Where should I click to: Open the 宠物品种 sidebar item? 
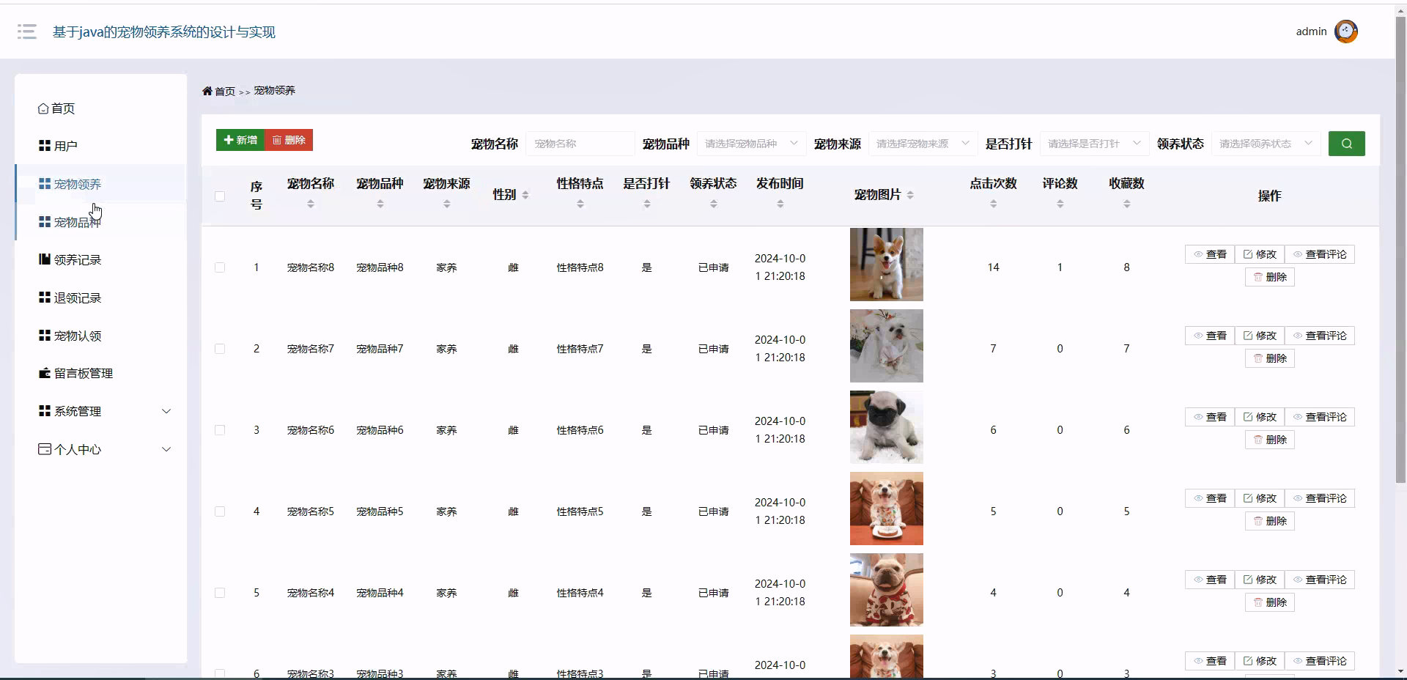[101, 222]
